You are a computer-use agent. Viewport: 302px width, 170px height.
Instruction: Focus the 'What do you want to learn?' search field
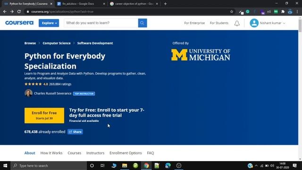(x=101, y=23)
